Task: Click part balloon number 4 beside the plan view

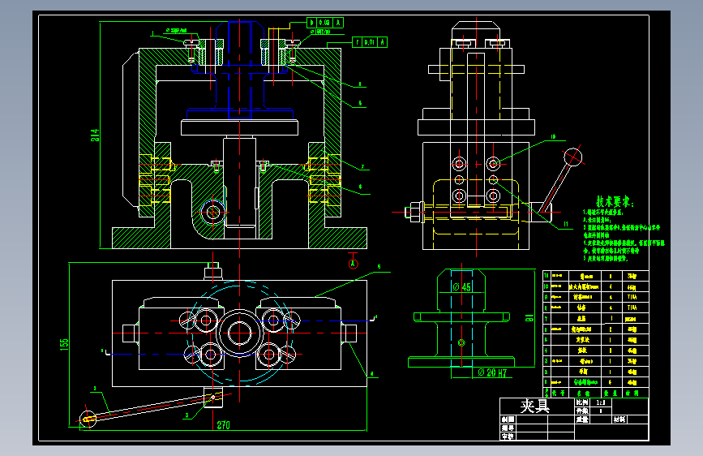Action: 371,373
